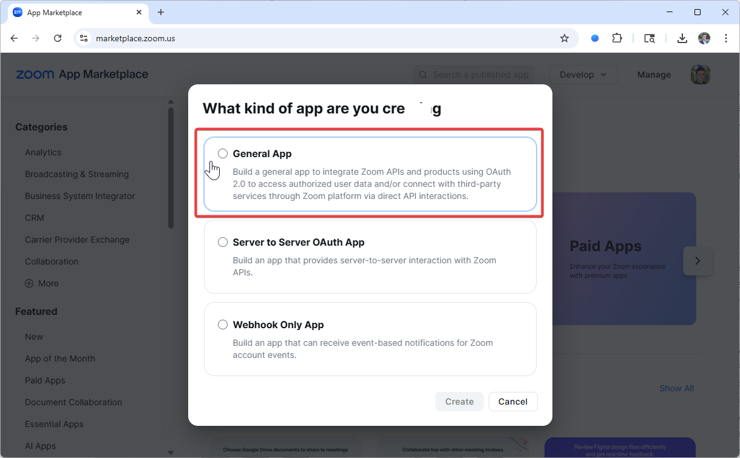Image resolution: width=740 pixels, height=458 pixels.
Task: Open the Manage link
Action: point(654,75)
